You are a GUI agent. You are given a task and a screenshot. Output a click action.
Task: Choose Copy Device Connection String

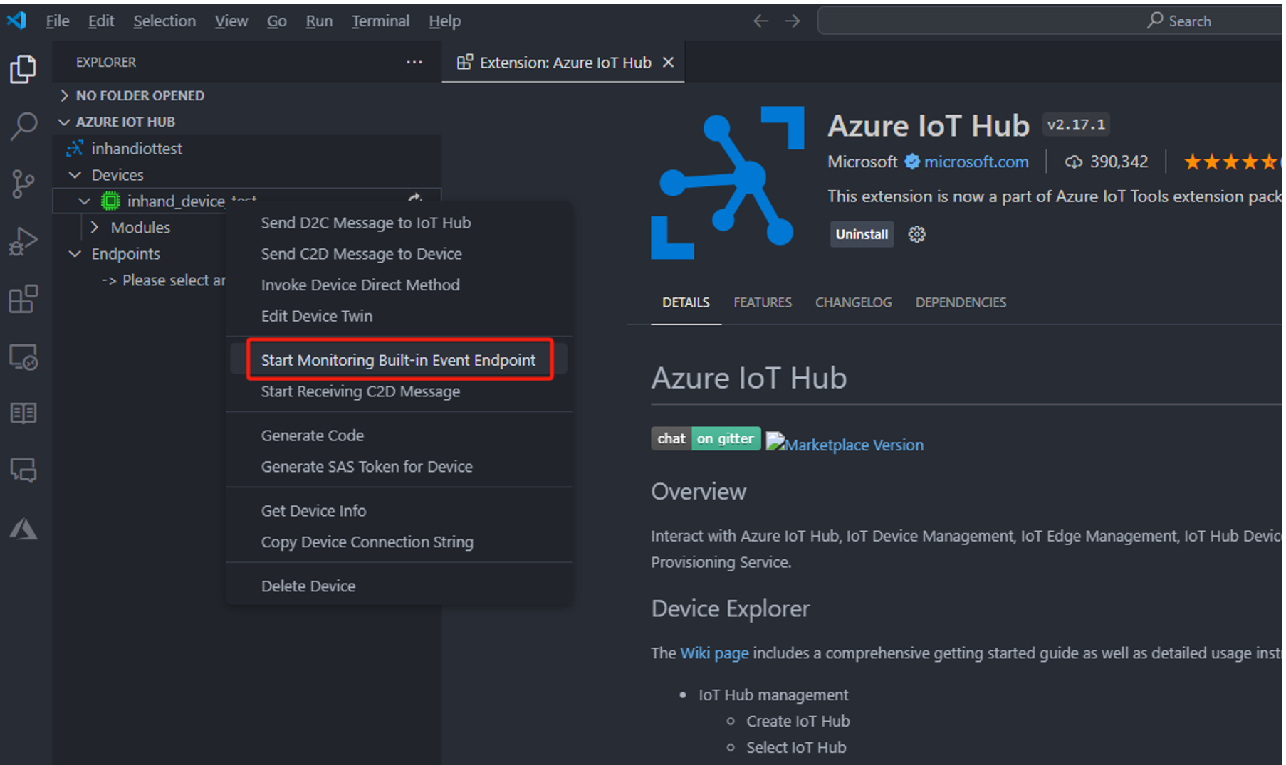click(x=367, y=542)
